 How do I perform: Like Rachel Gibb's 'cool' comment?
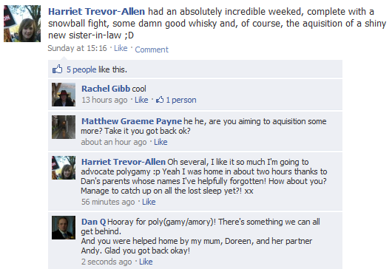(x=141, y=100)
